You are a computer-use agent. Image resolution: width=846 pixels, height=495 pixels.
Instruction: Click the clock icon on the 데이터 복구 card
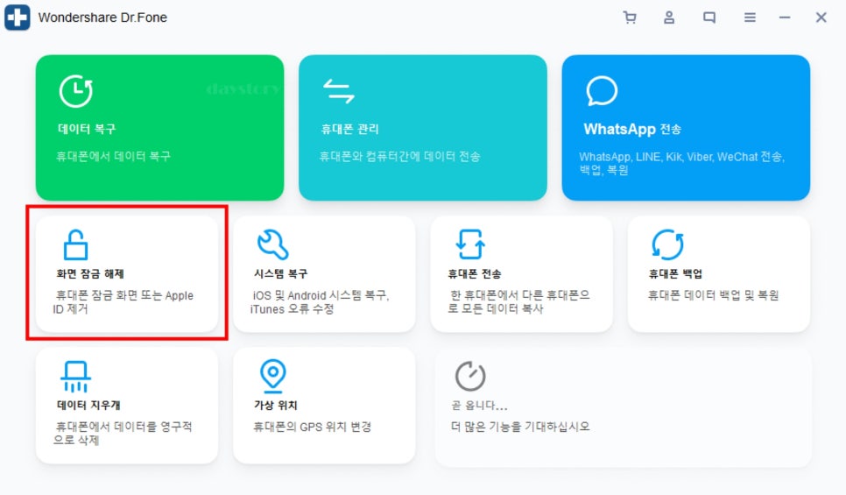click(76, 91)
